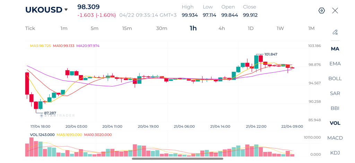Screen dimensions: 355x163
Task: Close the chart with the X icon
Action: tap(335, 11)
